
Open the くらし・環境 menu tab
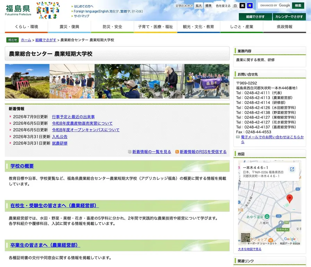pos(26,27)
